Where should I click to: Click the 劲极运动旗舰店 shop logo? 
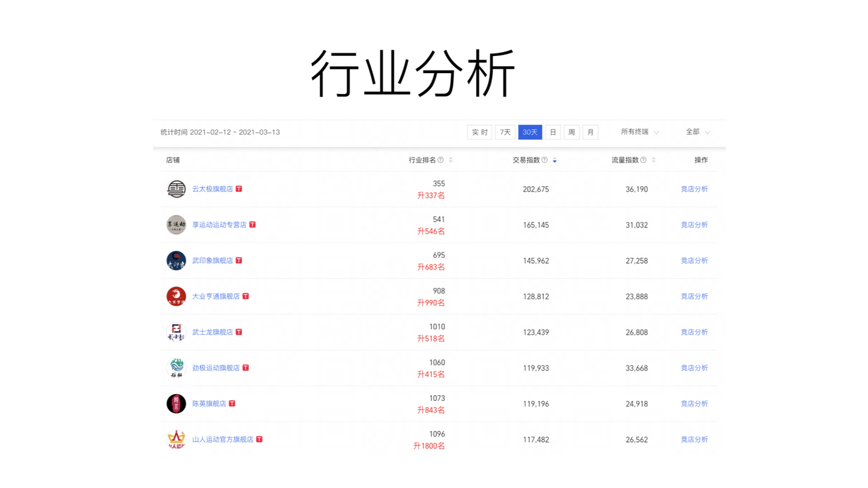(x=176, y=368)
